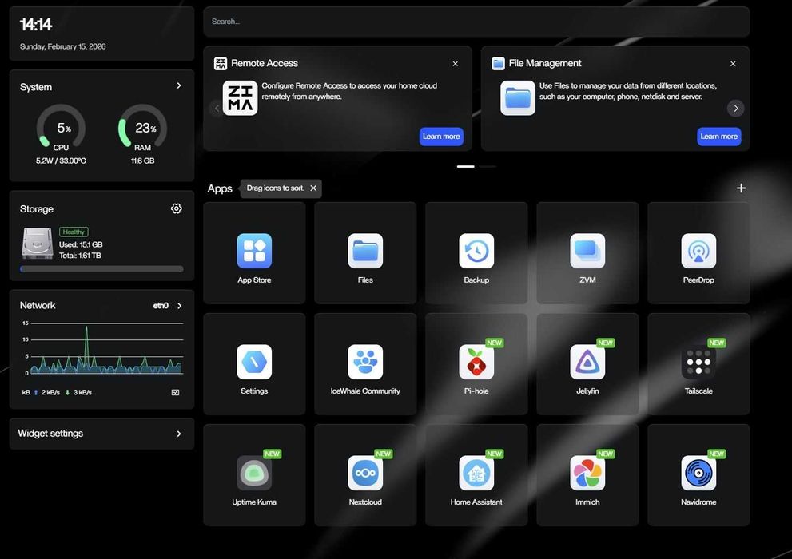Viewport: 792px width, 559px height.
Task: Click the Widget settings label
Action: pyautogui.click(x=50, y=434)
